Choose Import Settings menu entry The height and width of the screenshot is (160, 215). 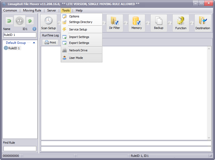82,37
